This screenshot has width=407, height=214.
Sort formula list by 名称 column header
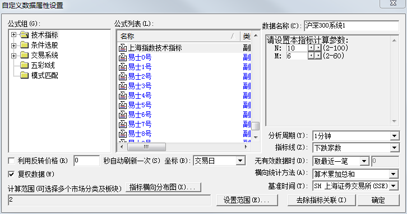point(179,37)
